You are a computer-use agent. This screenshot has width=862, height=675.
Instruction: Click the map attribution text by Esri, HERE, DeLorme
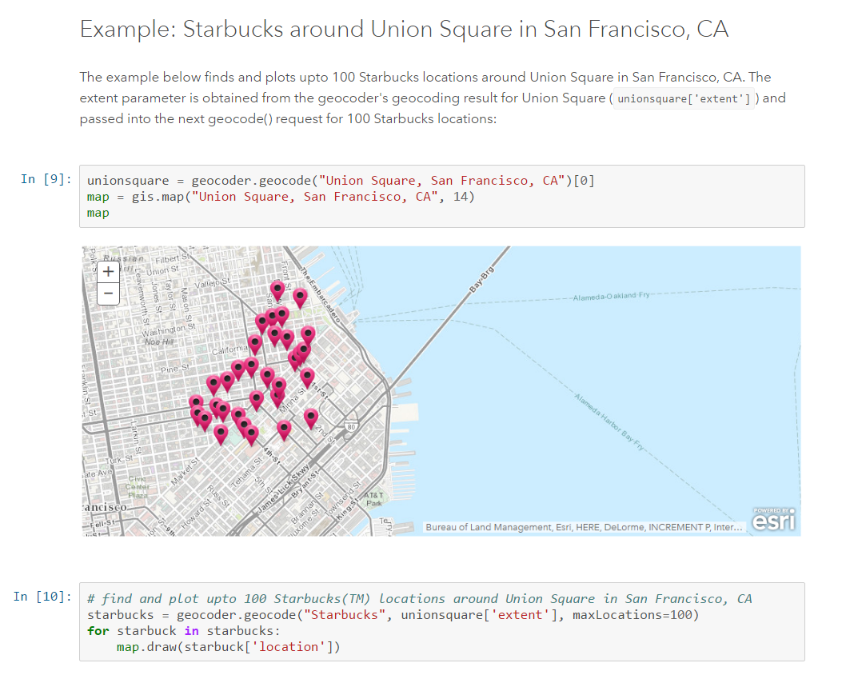coord(584,527)
